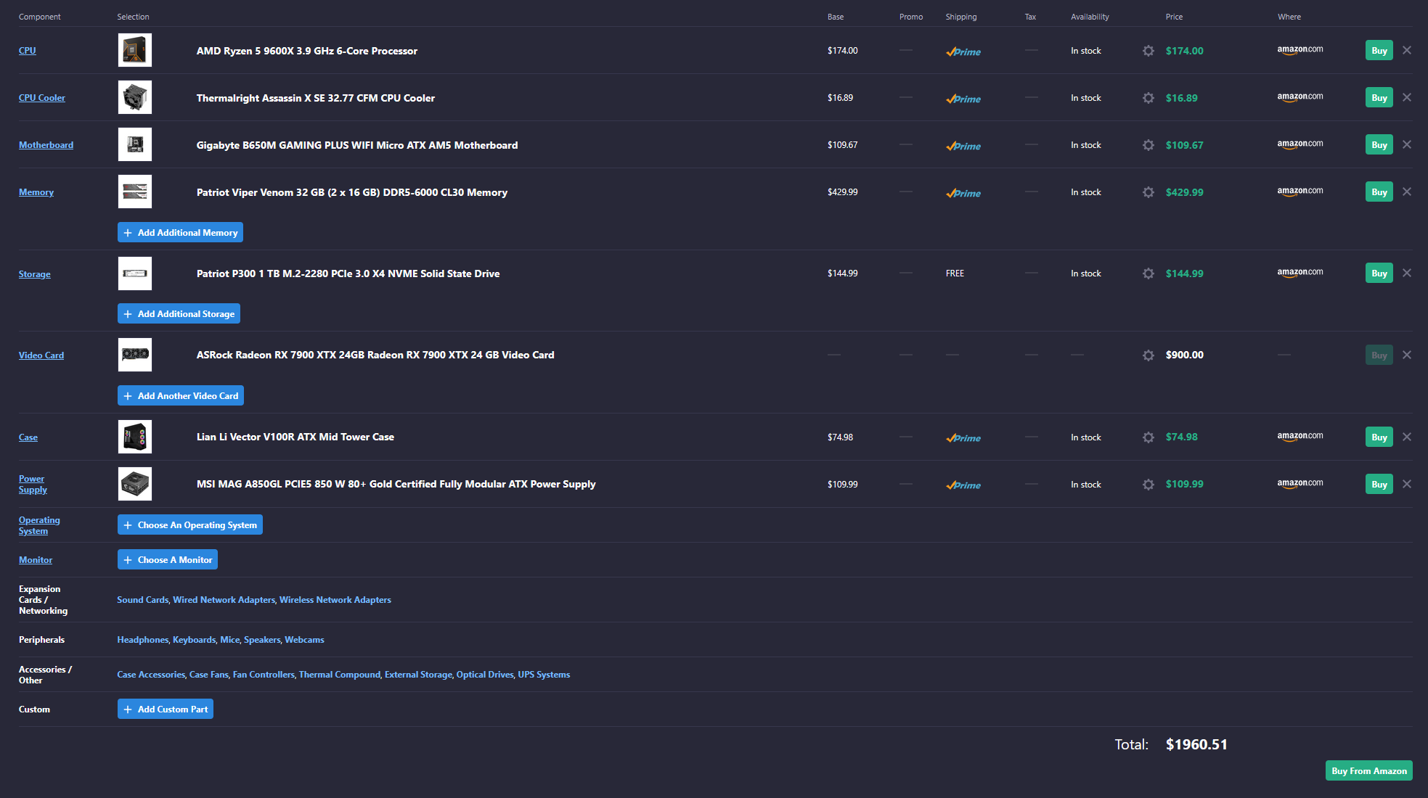Buy the MSI MAG A850GL power supply
Image resolution: width=1428 pixels, height=798 pixels.
coord(1379,485)
